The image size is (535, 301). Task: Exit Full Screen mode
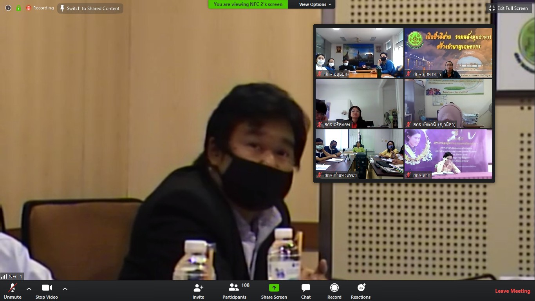[x=509, y=8]
